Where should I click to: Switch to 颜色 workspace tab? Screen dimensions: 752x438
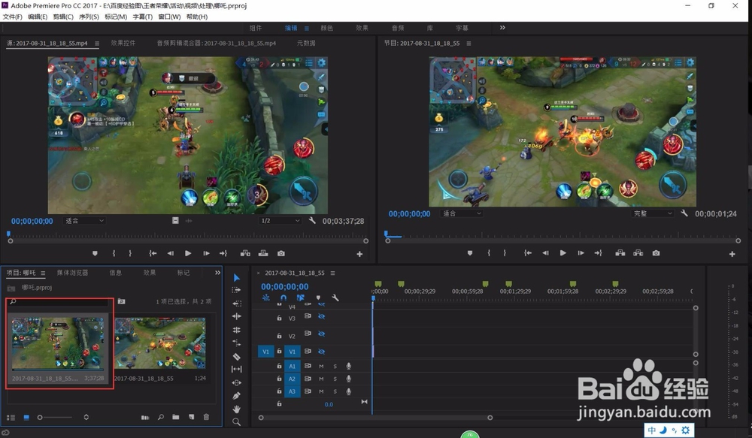pos(326,28)
